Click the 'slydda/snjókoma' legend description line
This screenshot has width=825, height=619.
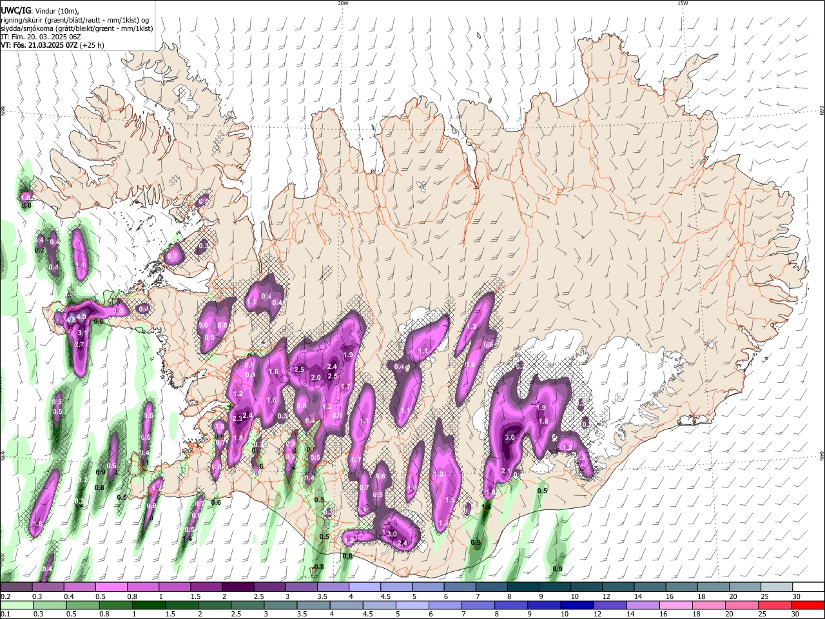point(77,28)
